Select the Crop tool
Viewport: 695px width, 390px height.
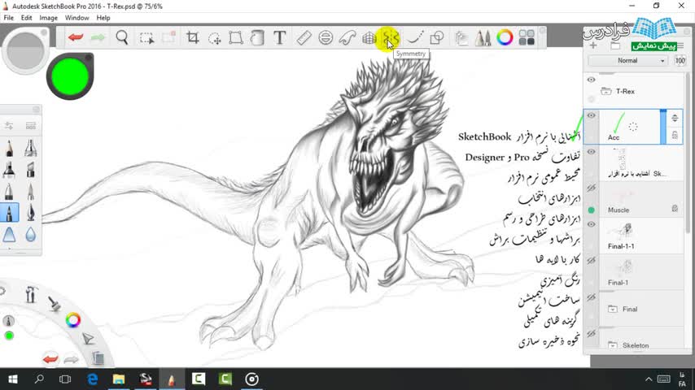pyautogui.click(x=192, y=37)
